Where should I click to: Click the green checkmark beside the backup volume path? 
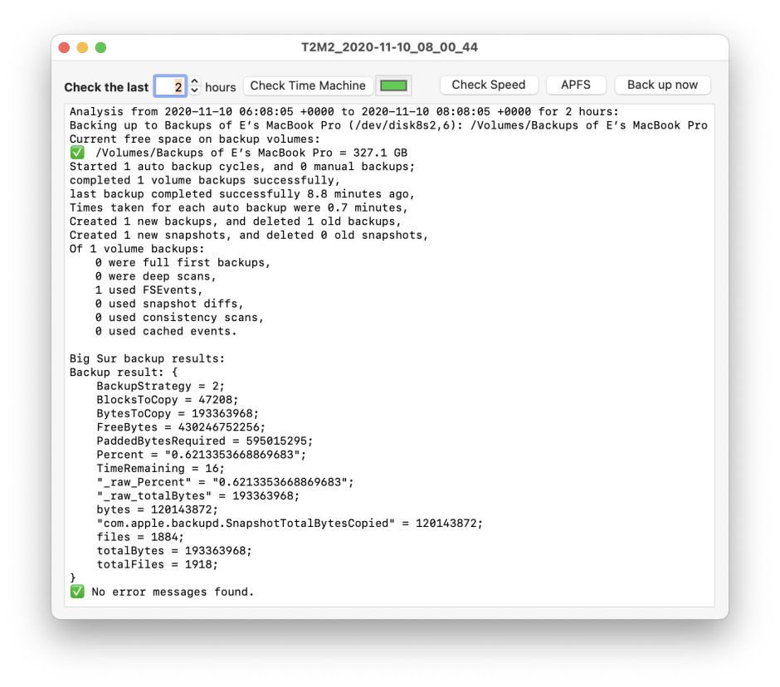click(77, 153)
